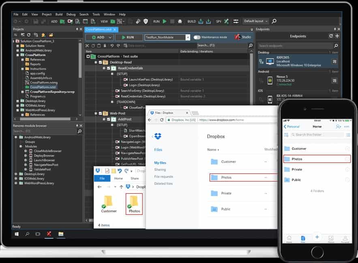Image resolution: width=358 pixels, height=263 pixels.
Task: Click the stop square icon in main toolbar
Action: [x=172, y=21]
